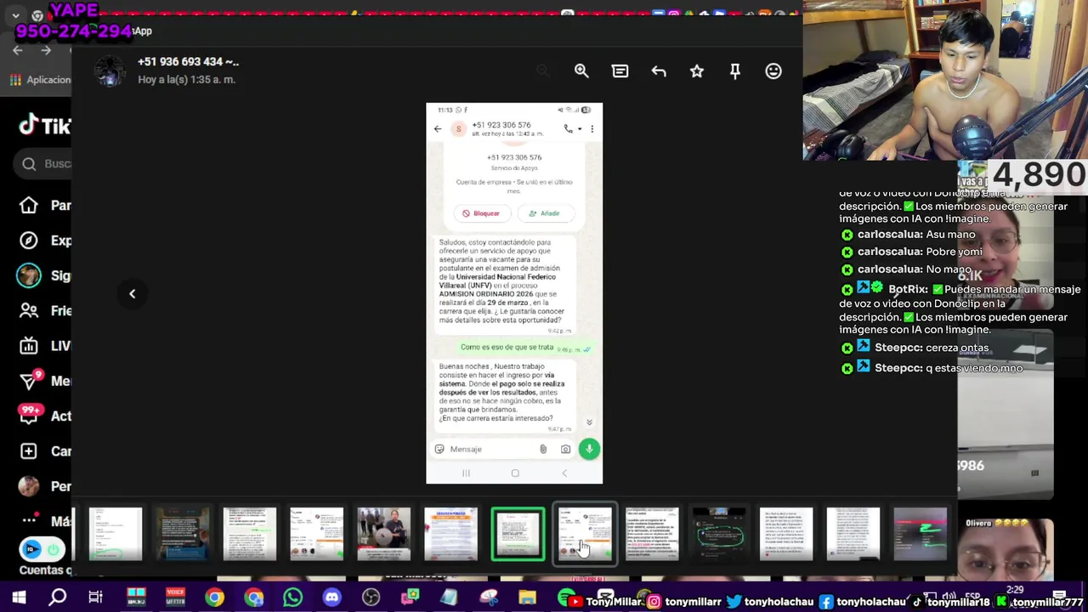The width and height of the screenshot is (1088, 612).
Task: Select the thumbnail under the mouse cursor
Action: tap(585, 534)
